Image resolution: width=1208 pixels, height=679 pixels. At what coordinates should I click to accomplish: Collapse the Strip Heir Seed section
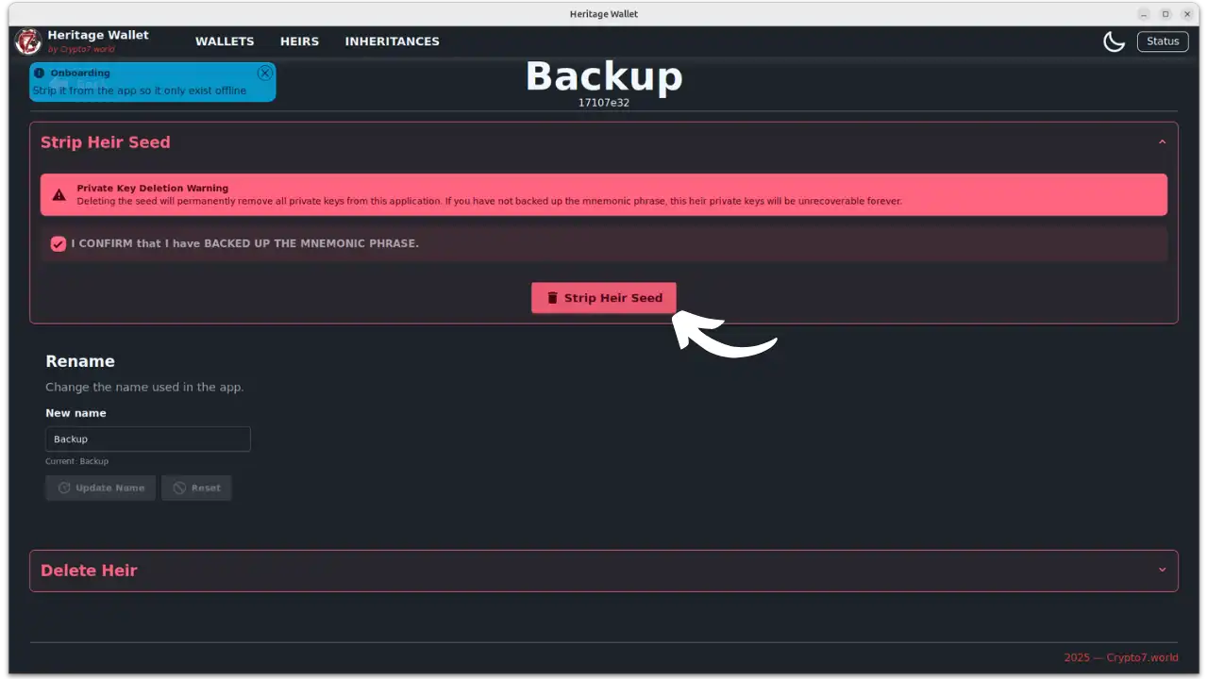[1162, 142]
